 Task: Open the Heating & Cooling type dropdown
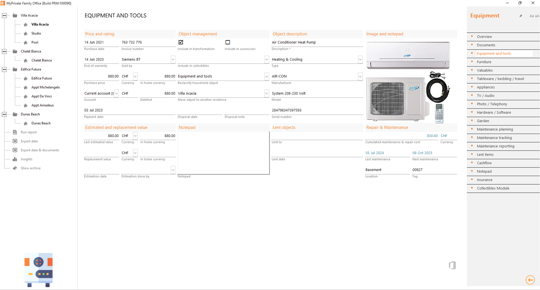coord(360,59)
